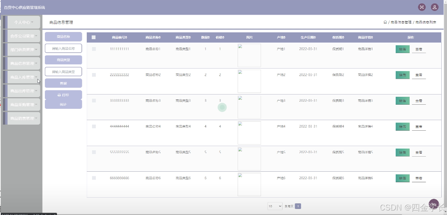Expand the 合作公司管理 sidebar menu

pyautogui.click(x=22, y=36)
